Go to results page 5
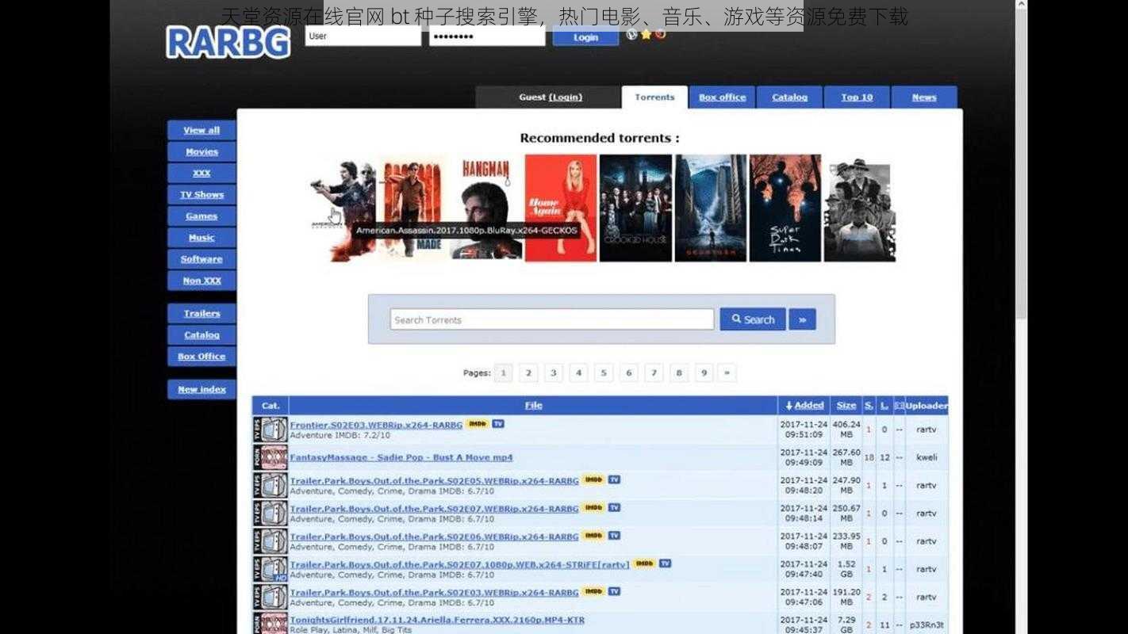Image resolution: width=1128 pixels, height=634 pixels. click(x=604, y=372)
